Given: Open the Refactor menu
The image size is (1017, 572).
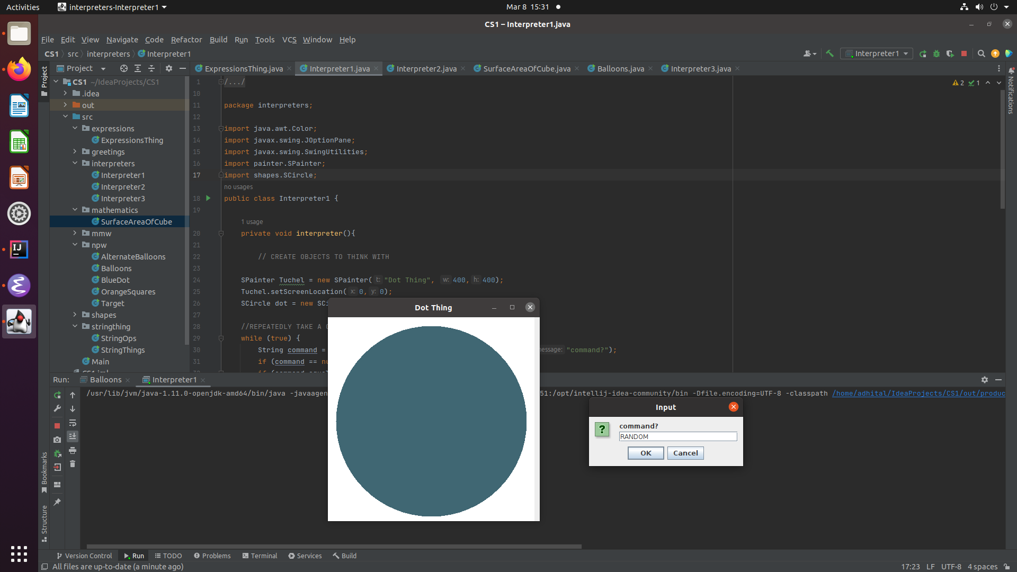Looking at the screenshot, I should [186, 40].
